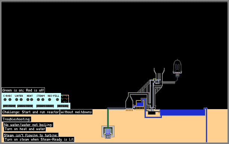Activate the right RES-FILL knob
This screenshot has height=144, width=229.
[x=57, y=100]
